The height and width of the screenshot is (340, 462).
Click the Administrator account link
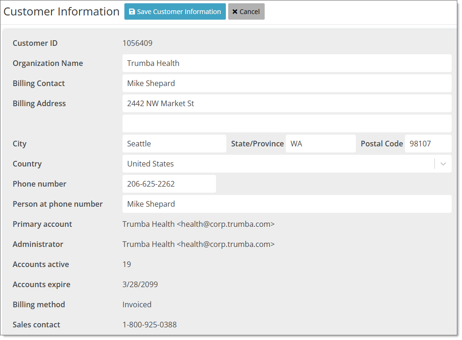(x=198, y=244)
